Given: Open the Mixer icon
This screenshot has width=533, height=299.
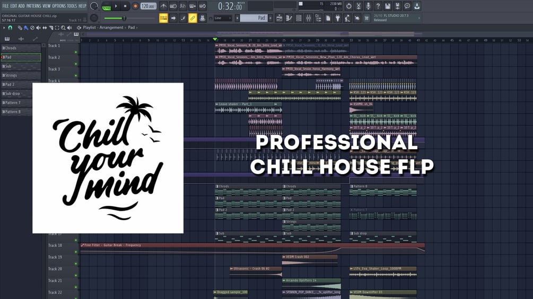Looking at the screenshot, I should (x=308, y=18).
